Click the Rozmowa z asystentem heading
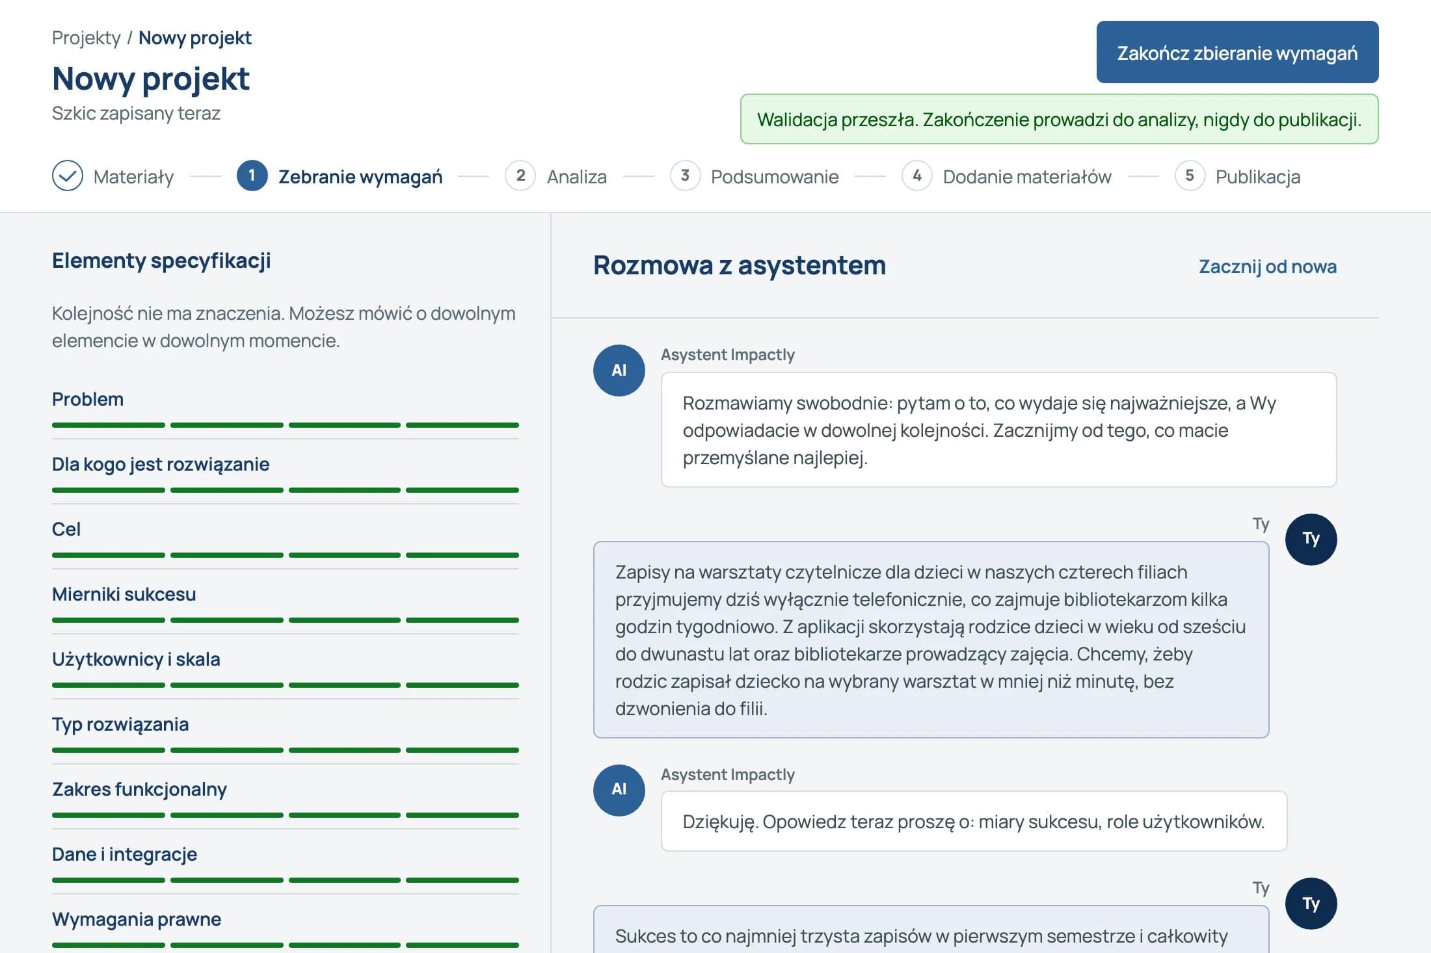Screen dimensions: 1431x953 (x=740, y=265)
